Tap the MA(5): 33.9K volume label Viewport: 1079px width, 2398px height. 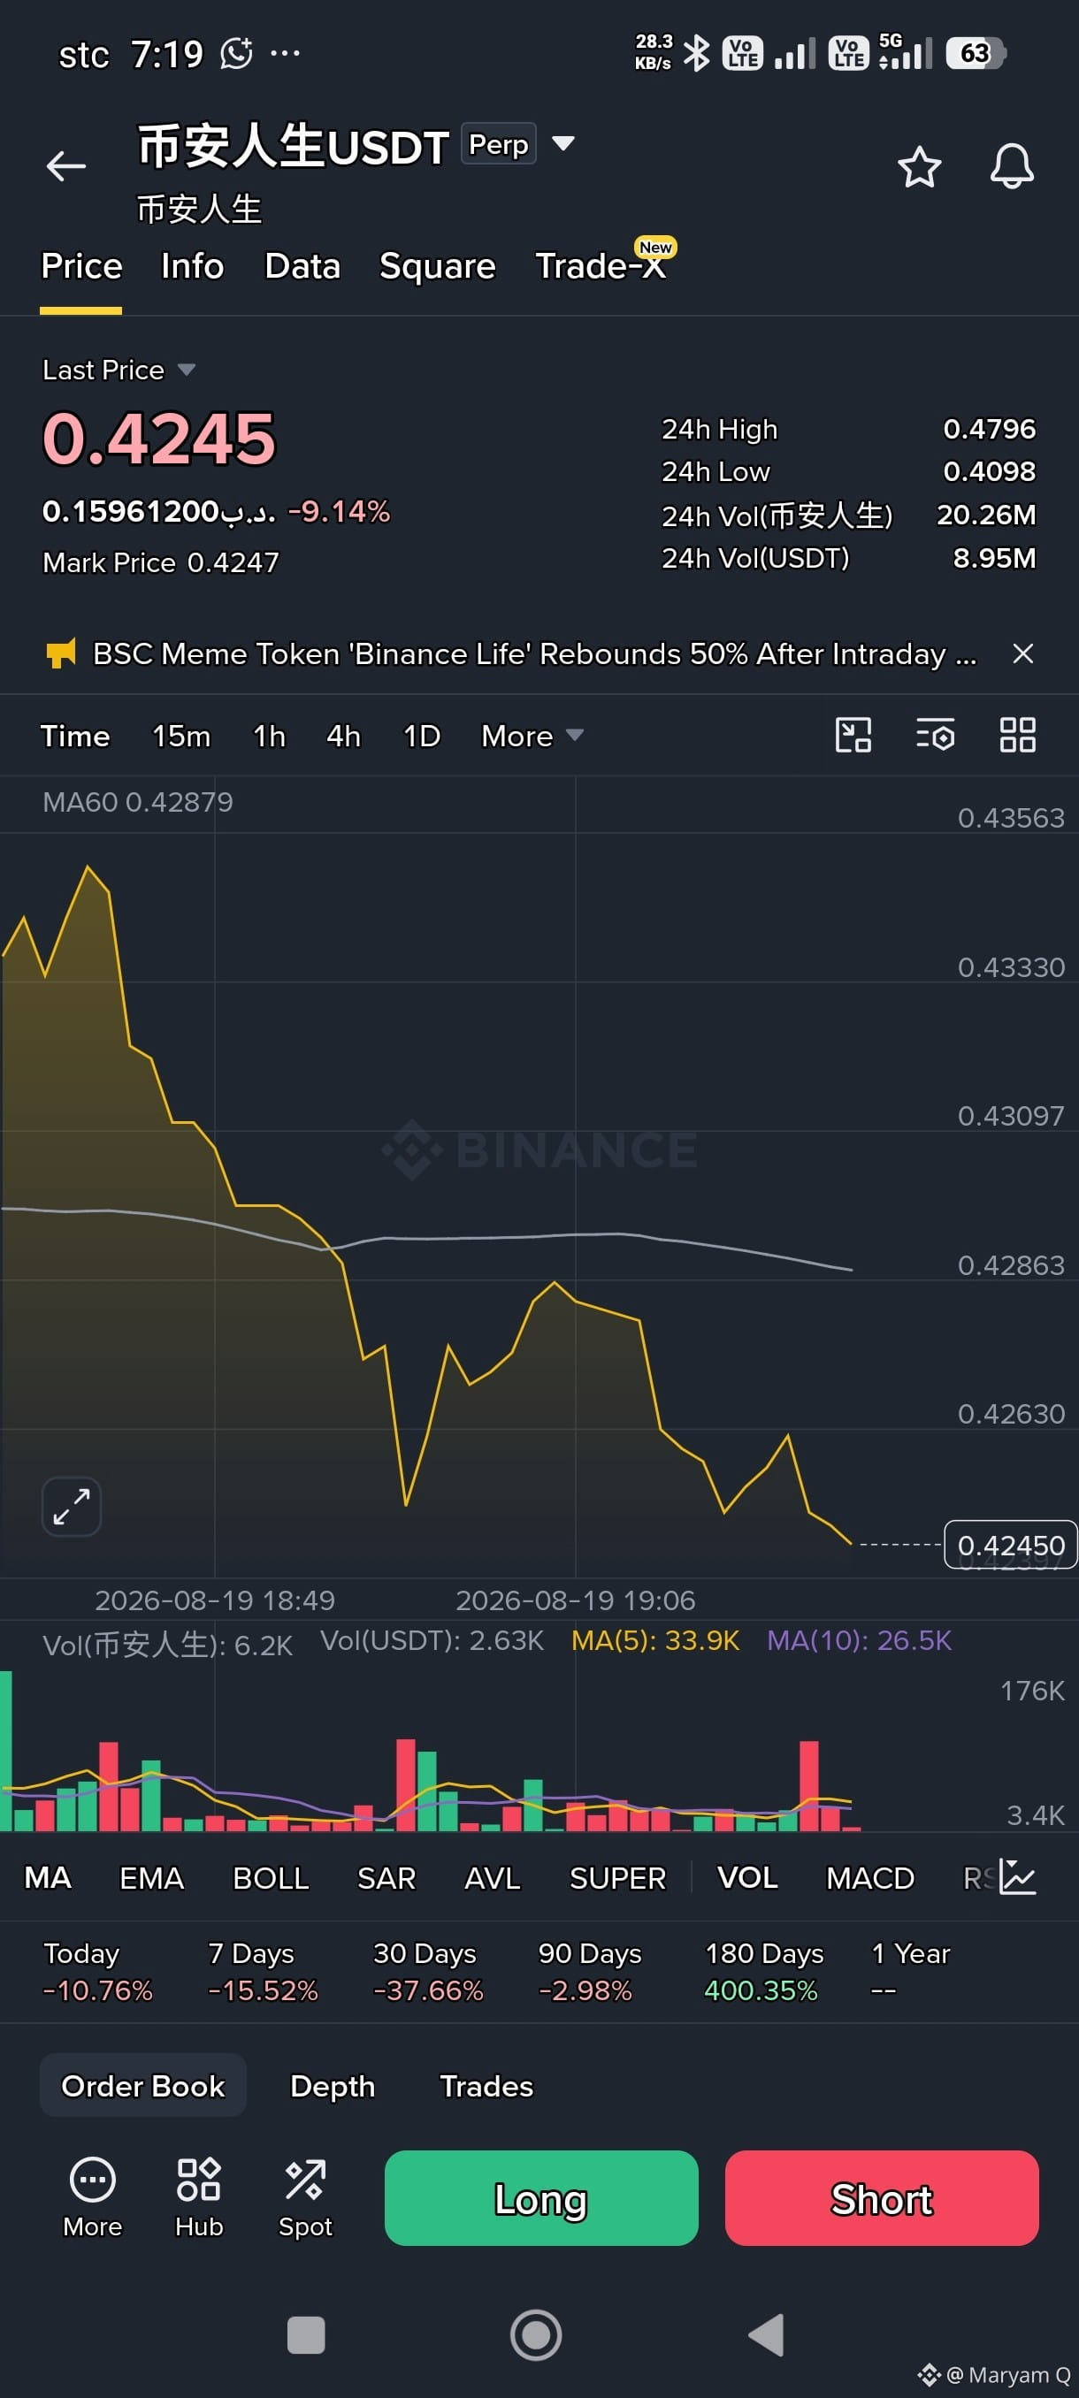(x=655, y=1639)
